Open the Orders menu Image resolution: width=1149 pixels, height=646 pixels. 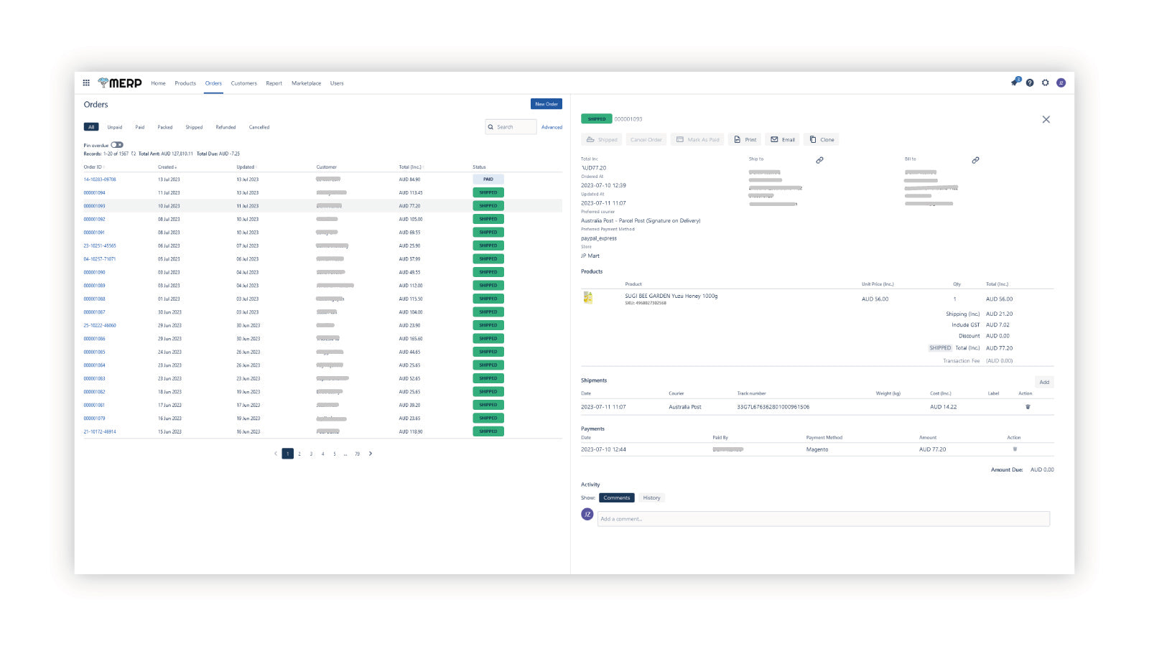(213, 83)
